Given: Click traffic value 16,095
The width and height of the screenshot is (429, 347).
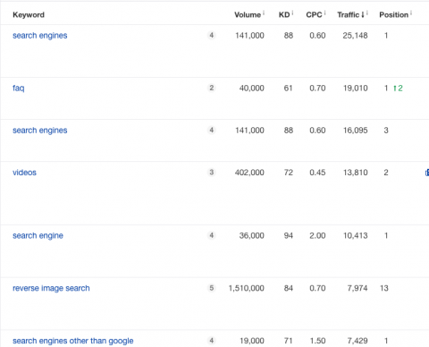Looking at the screenshot, I should pos(356,131).
